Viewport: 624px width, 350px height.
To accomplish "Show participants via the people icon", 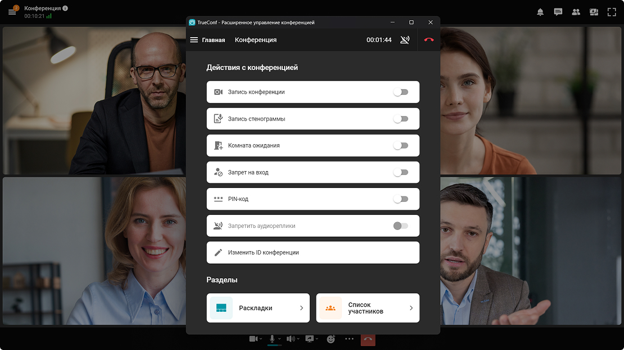I will click(576, 12).
